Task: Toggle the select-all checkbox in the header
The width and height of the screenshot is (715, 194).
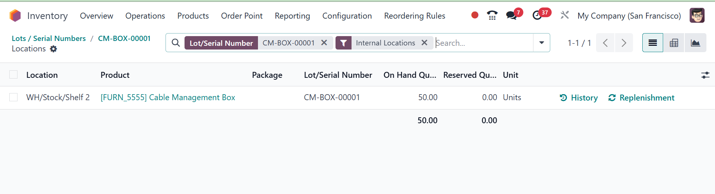Action: [13, 75]
